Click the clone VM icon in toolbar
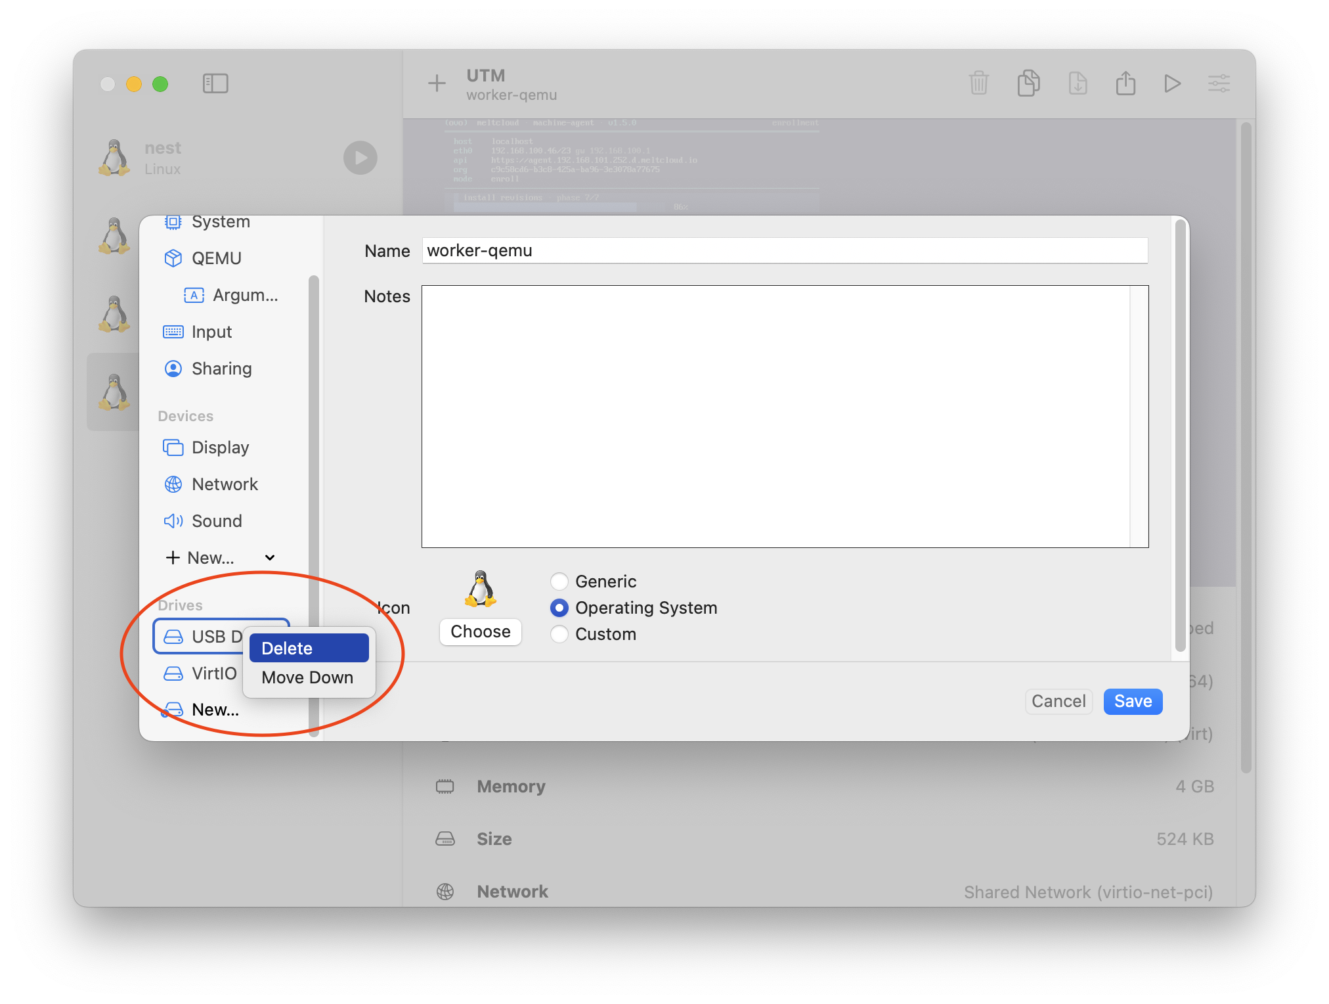The height and width of the screenshot is (1004, 1329). [1028, 83]
